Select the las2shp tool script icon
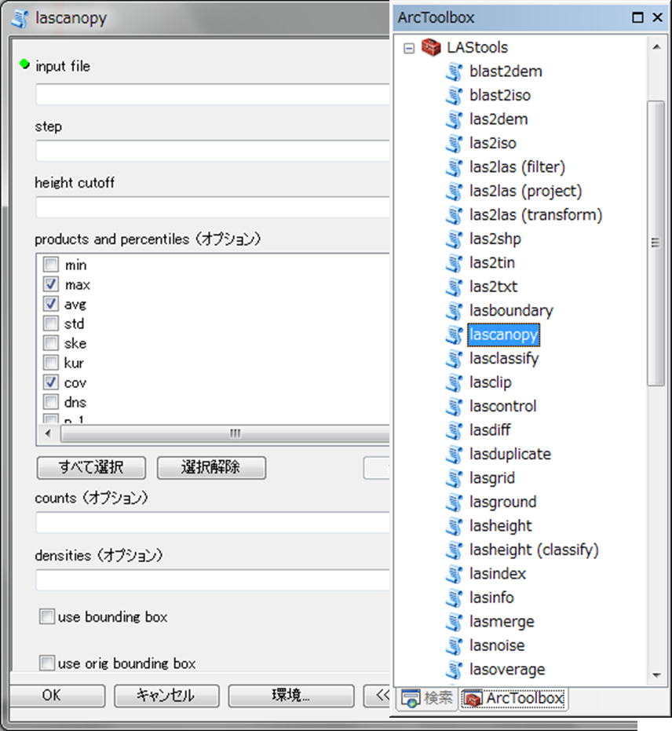The height and width of the screenshot is (731, 672). pyautogui.click(x=454, y=239)
